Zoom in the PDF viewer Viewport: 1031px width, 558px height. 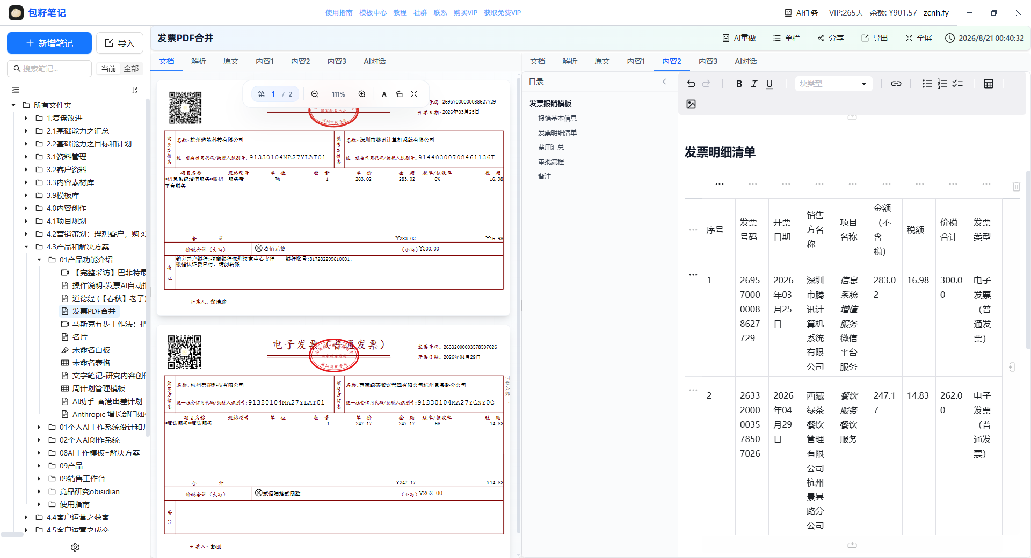(x=362, y=94)
